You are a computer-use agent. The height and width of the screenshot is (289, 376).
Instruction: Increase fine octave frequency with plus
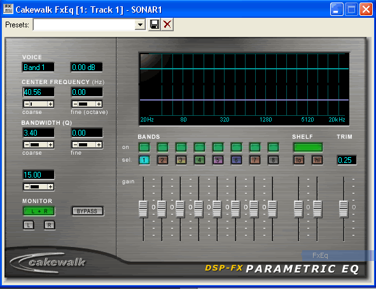click(99, 104)
